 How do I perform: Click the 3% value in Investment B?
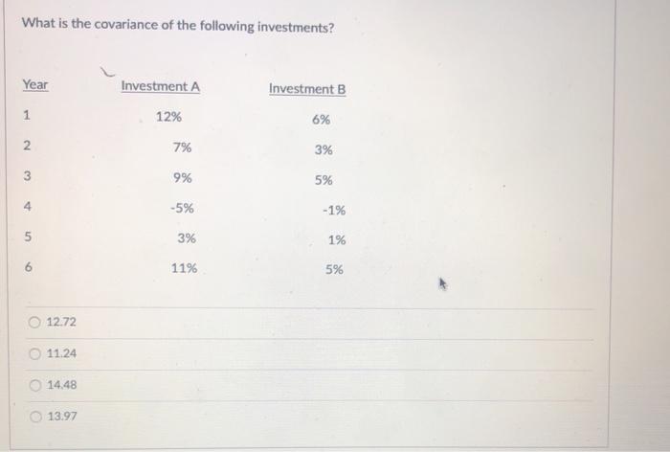[x=324, y=150]
